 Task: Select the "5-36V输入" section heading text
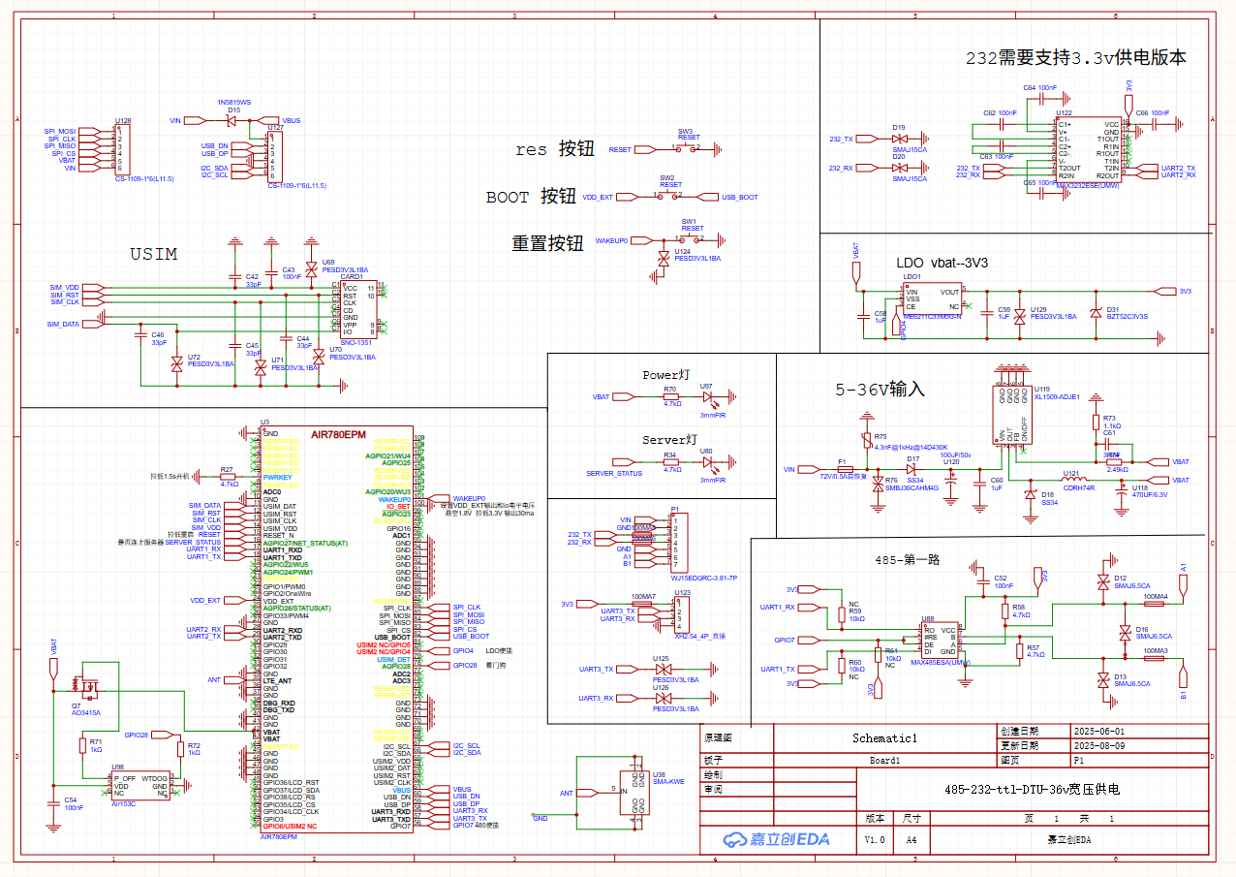point(881,390)
